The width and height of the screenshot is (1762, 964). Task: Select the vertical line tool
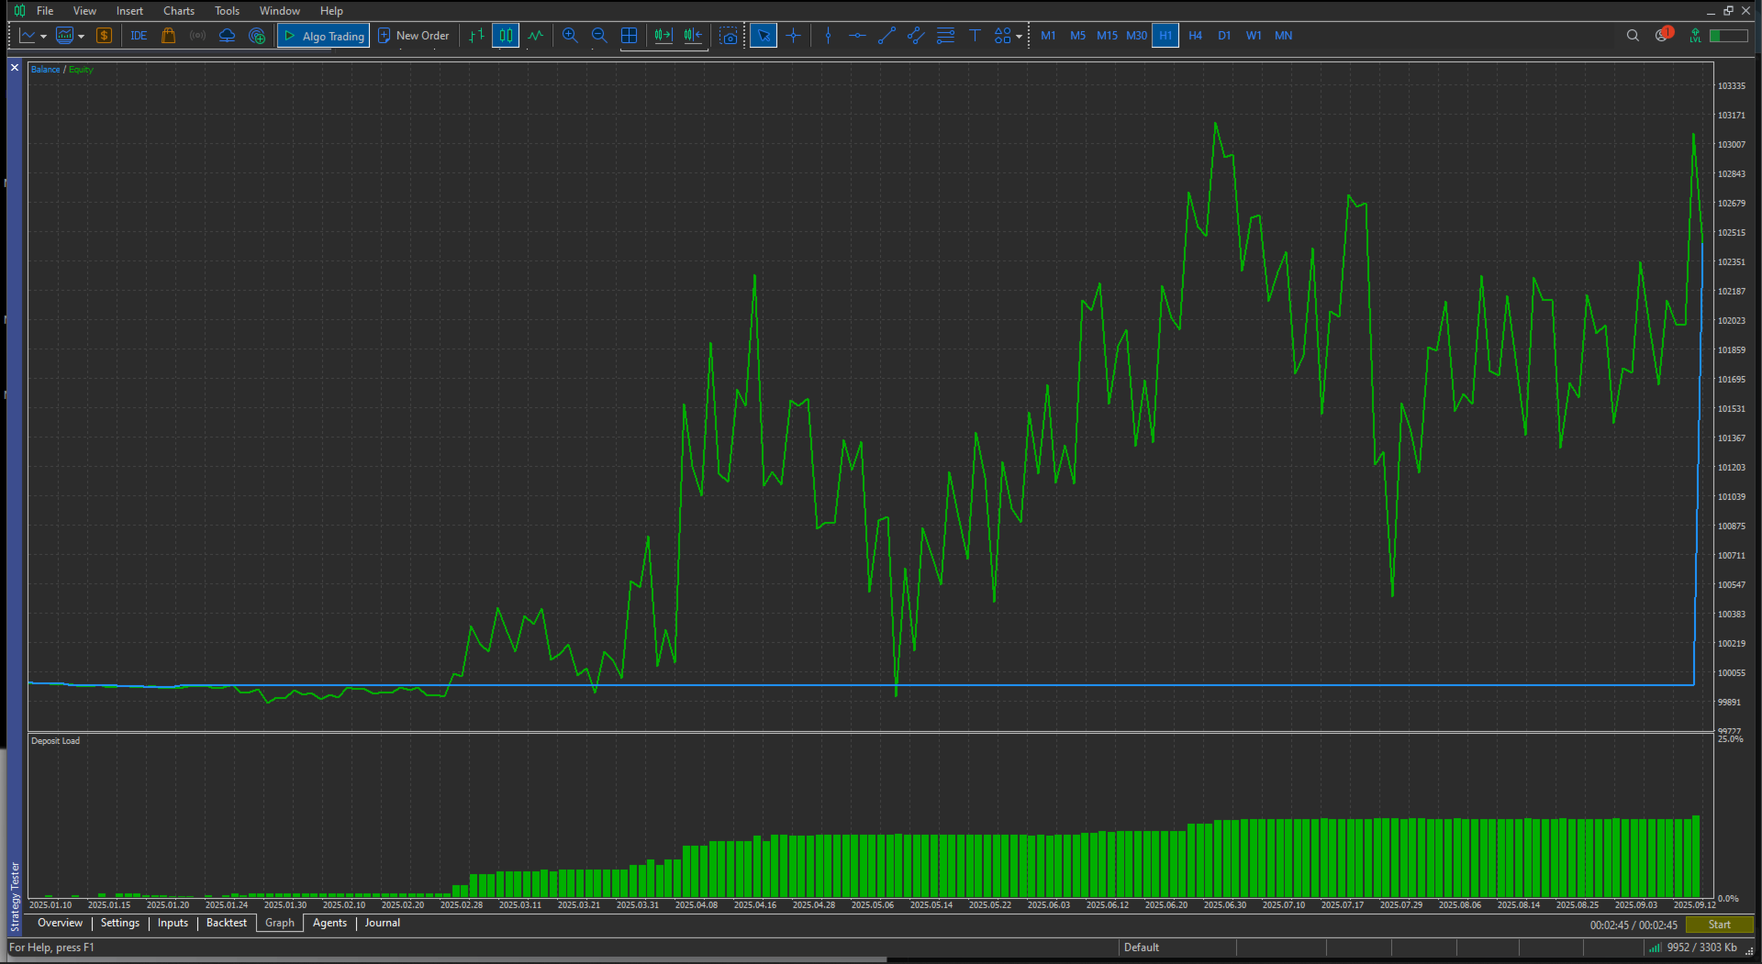point(828,36)
